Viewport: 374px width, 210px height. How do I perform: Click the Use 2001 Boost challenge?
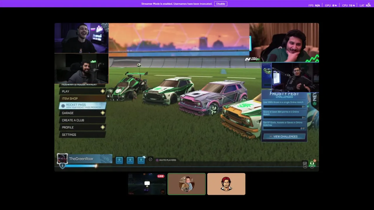pyautogui.click(x=284, y=104)
